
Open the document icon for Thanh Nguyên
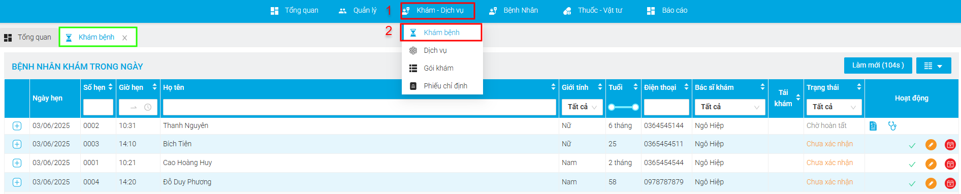tap(873, 126)
